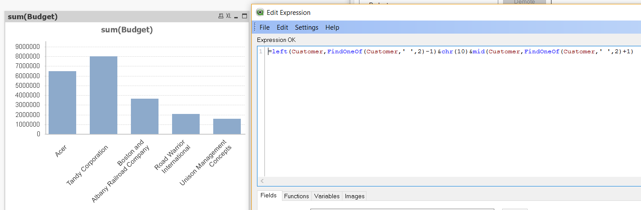Click the toolbar grip handle left of File
Viewport: 641px width, 210px height.
[255, 28]
